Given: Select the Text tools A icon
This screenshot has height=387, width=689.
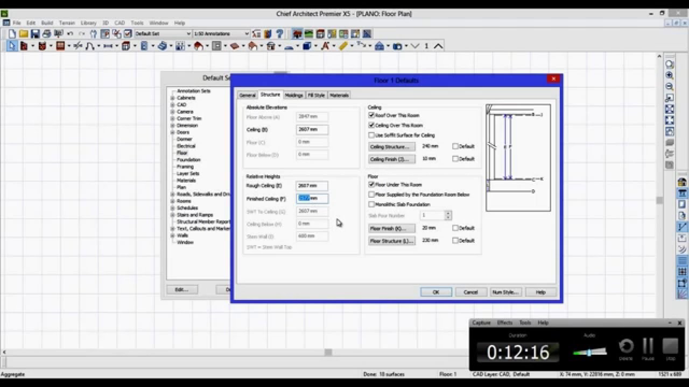Looking at the screenshot, I should click(x=325, y=46).
